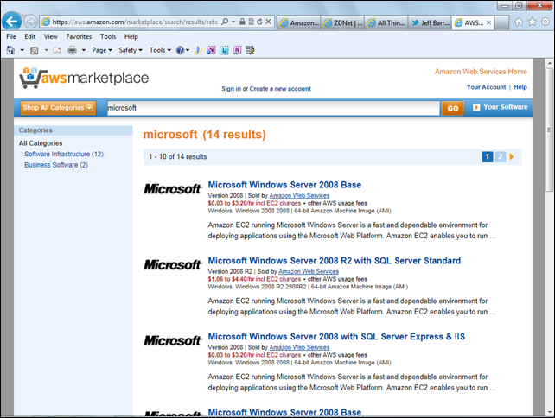
Task: Click the first purple OneNote icon
Action: coord(211,50)
